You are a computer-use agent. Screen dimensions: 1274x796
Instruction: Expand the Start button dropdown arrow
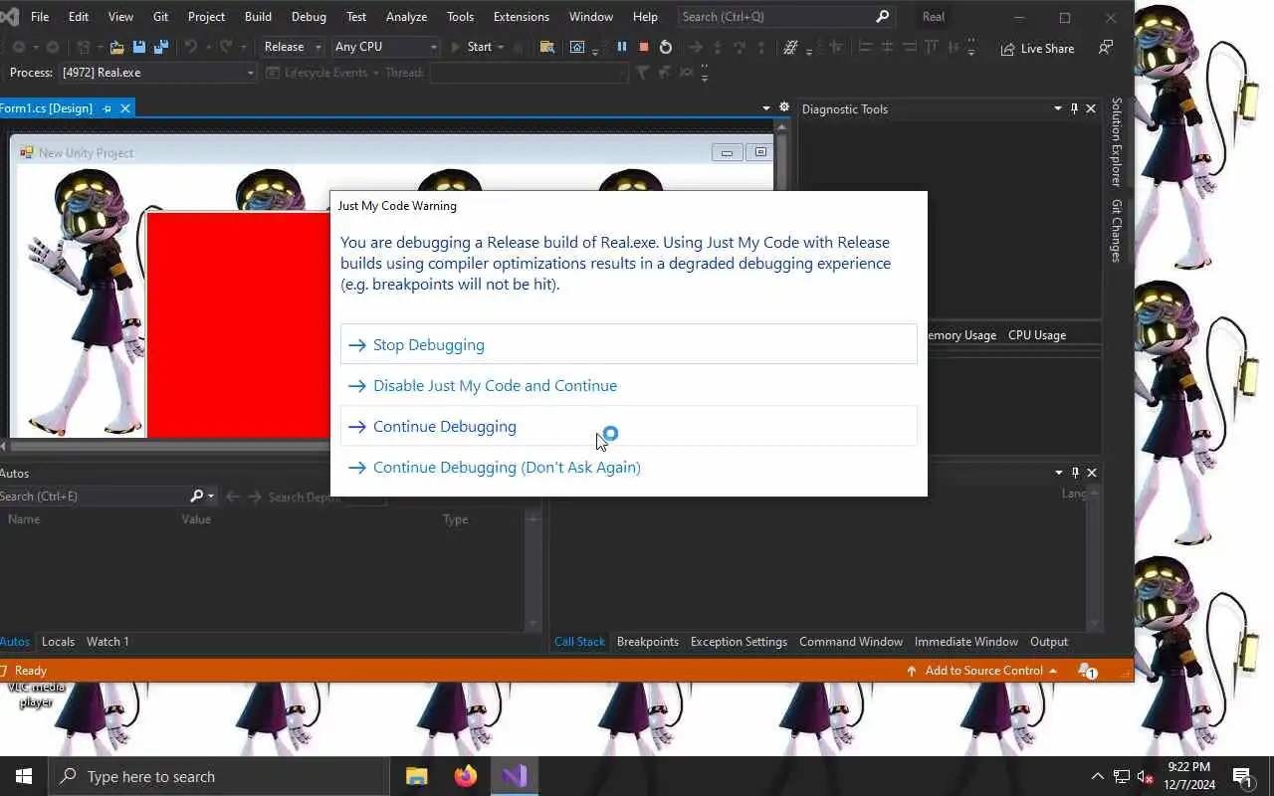pyautogui.click(x=501, y=47)
